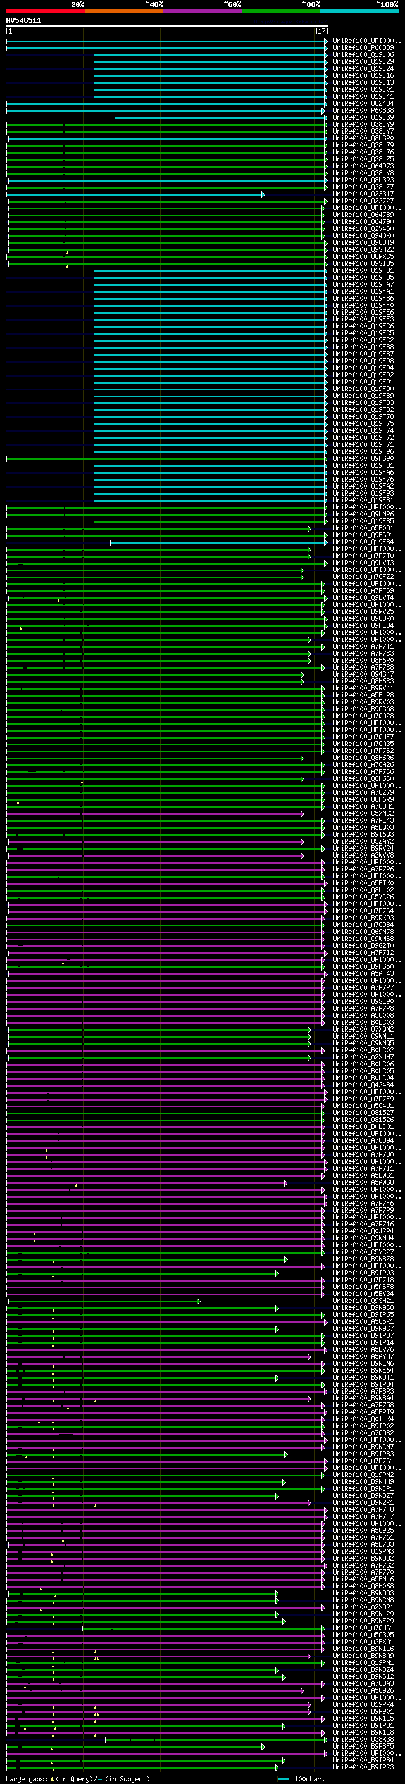
Task: Select hit label UniRef100_Q19F84
Action: (363, 542)
